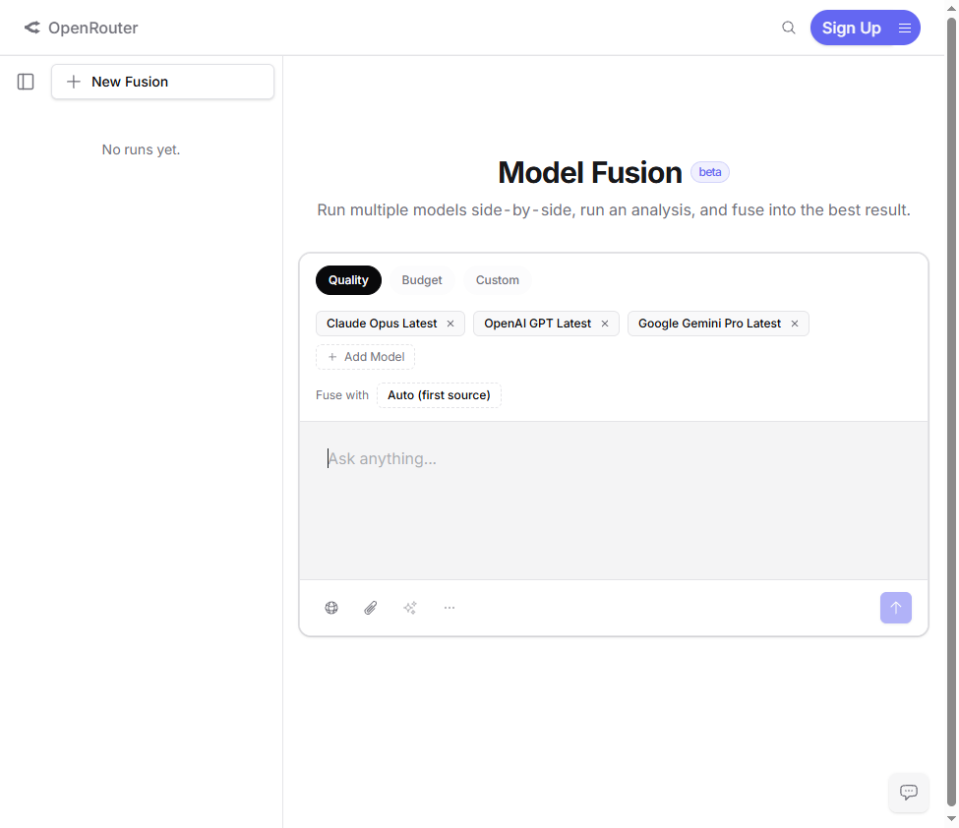This screenshot has width=959, height=828.
Task: Click the 'Fuse with' label
Action: point(342,395)
